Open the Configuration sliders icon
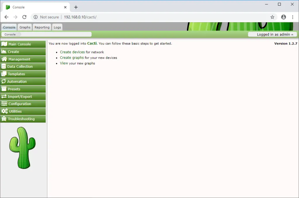Viewport: 299px width, 198px height. [4, 104]
